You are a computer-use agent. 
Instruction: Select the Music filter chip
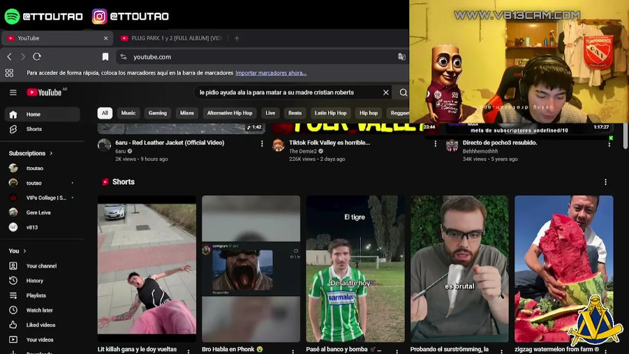click(x=128, y=113)
